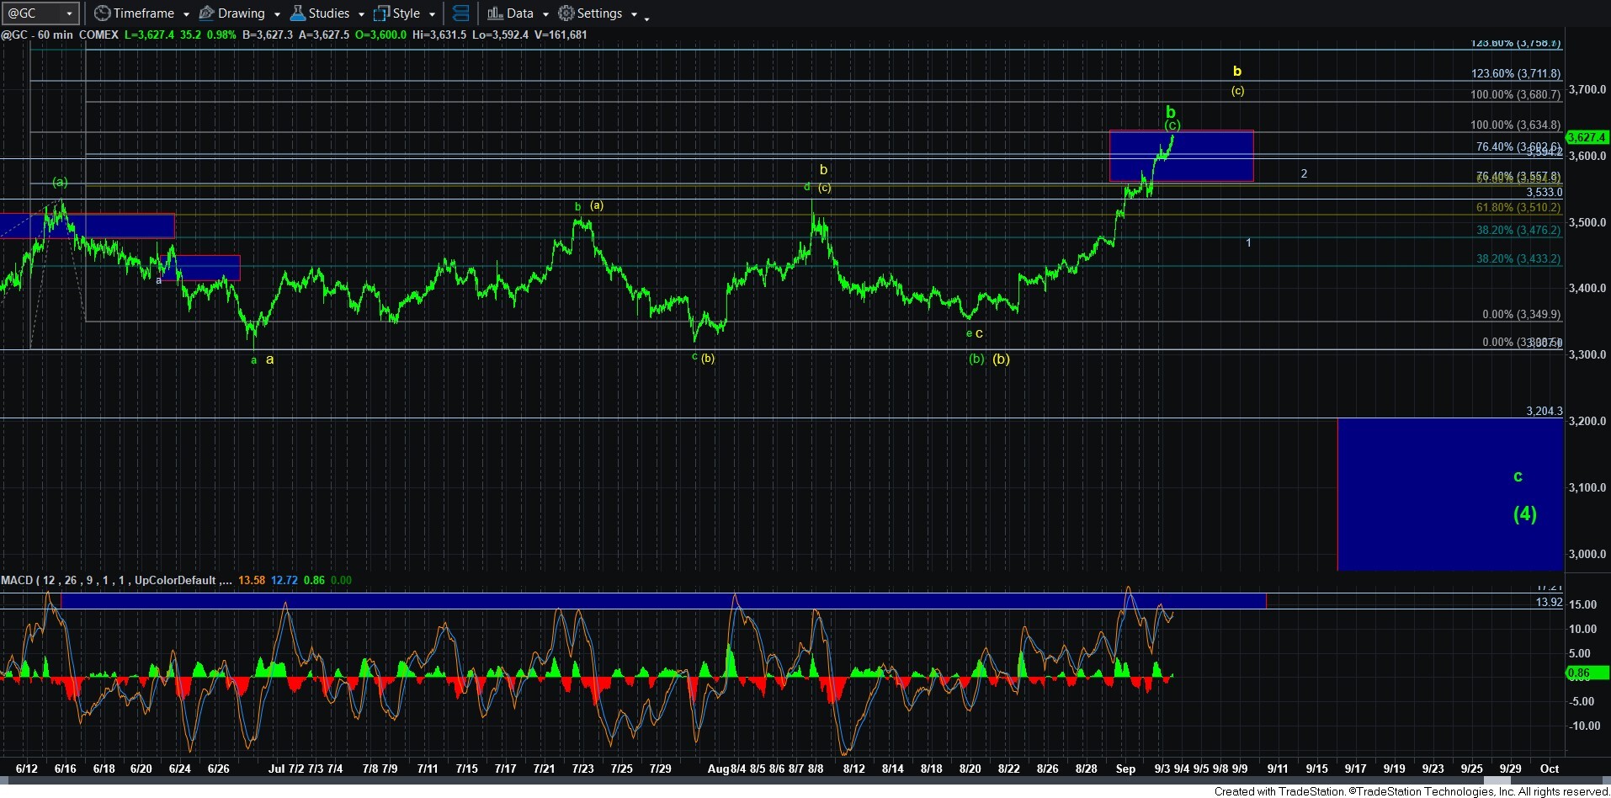This screenshot has height=798, width=1611.
Task: Open the @GC symbol dropdown
Action: [x=69, y=13]
